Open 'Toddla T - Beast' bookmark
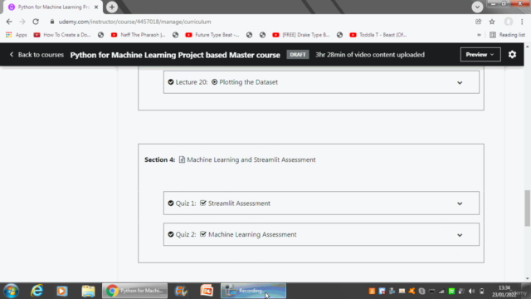 (x=378, y=35)
